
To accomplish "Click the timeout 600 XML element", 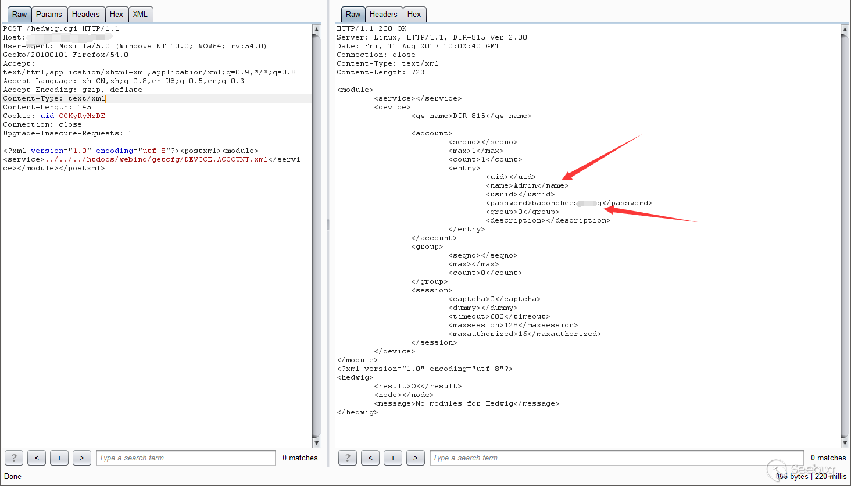I will click(499, 316).
